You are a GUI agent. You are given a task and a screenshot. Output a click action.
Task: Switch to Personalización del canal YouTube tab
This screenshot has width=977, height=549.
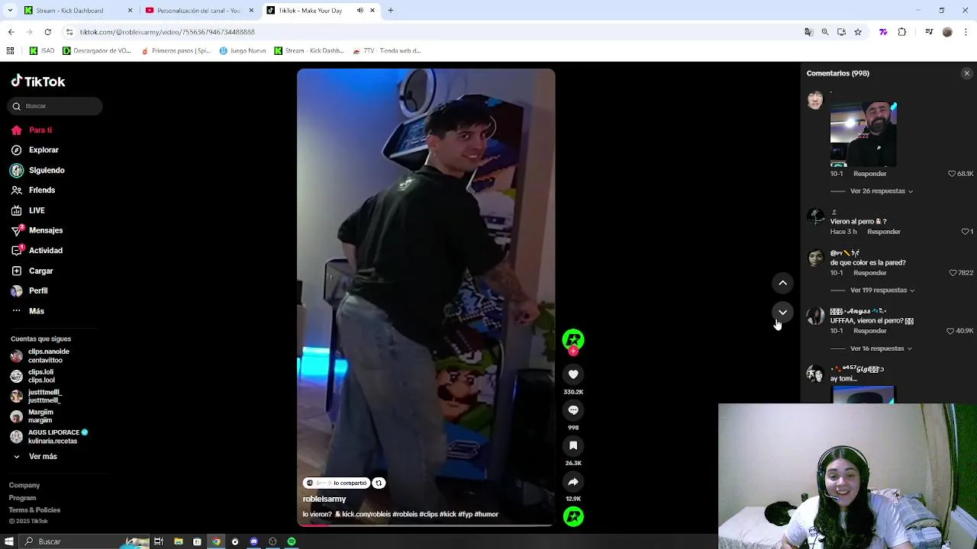pos(198,11)
